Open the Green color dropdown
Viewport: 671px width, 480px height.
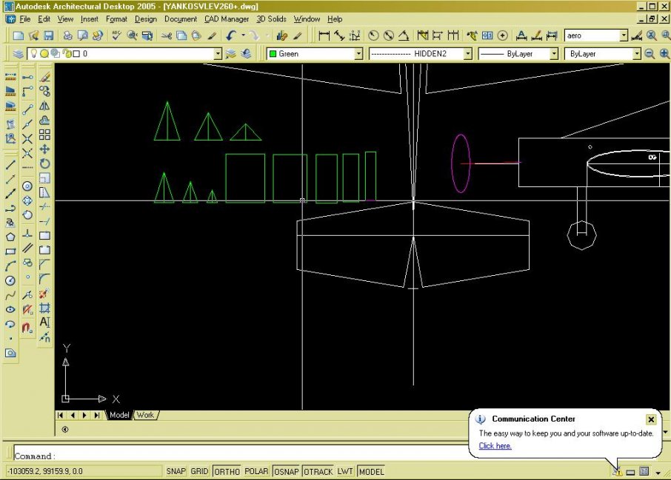coord(358,54)
